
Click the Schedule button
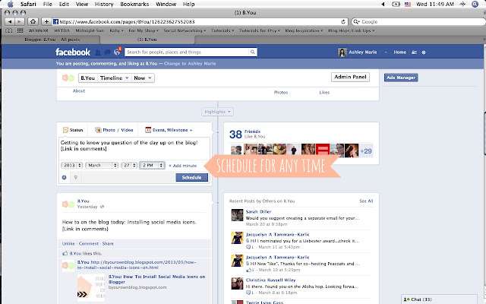point(191,177)
